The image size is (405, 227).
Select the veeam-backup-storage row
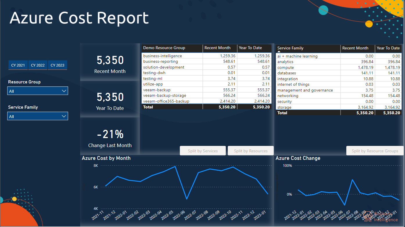point(207,95)
